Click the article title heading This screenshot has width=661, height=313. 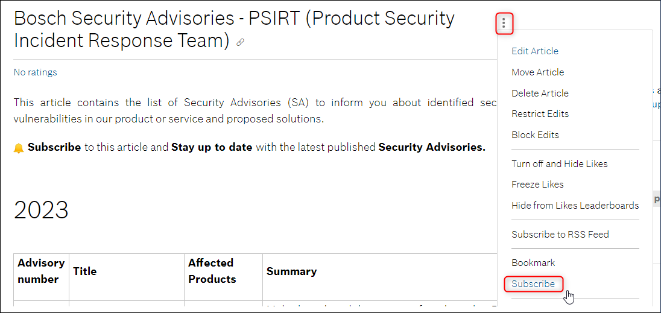(x=234, y=30)
